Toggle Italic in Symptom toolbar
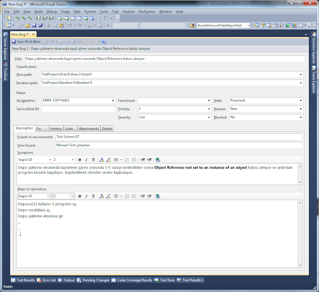The width and height of the screenshot is (319, 292). (x=86, y=160)
